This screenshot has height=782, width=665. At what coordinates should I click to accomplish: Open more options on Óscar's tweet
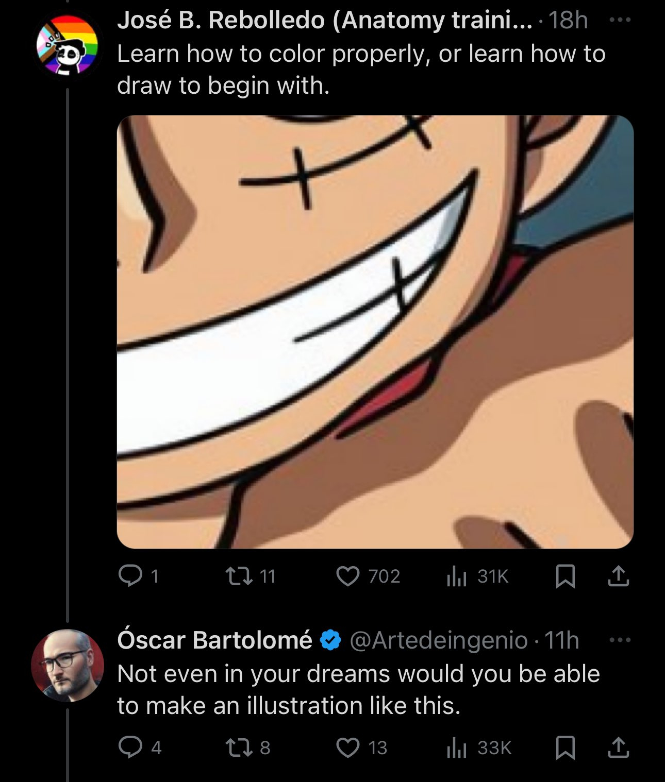pyautogui.click(x=619, y=640)
